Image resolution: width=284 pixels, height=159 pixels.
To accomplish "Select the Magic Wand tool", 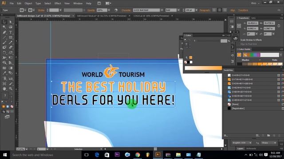I will pyautogui.click(x=4, y=27).
